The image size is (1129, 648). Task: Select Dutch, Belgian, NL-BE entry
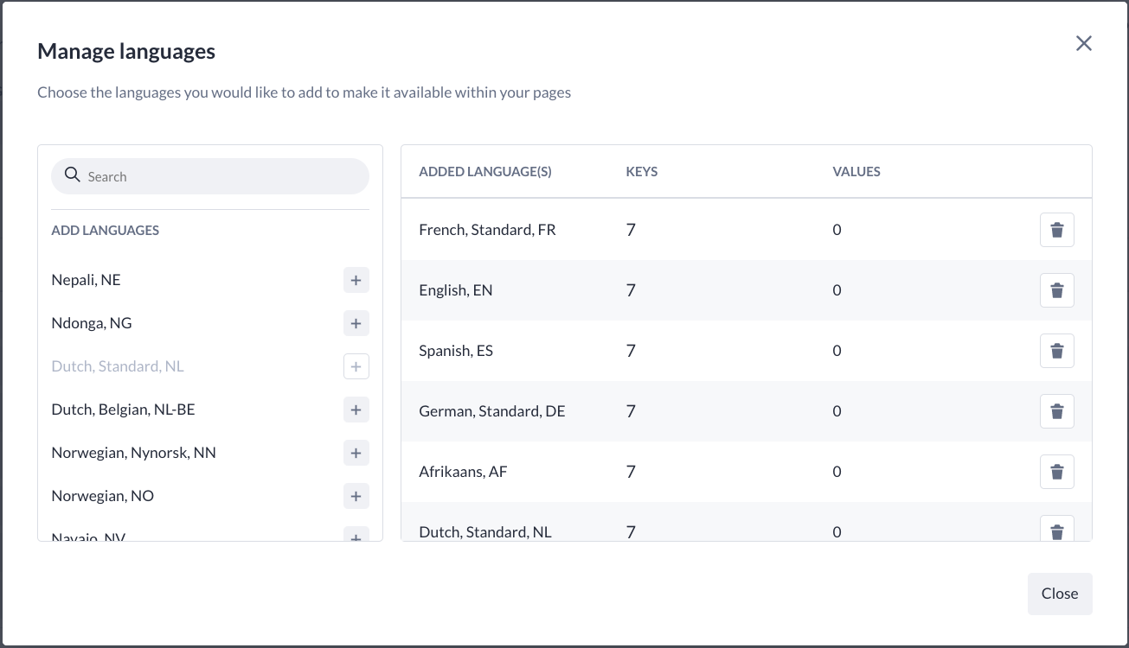(x=124, y=410)
